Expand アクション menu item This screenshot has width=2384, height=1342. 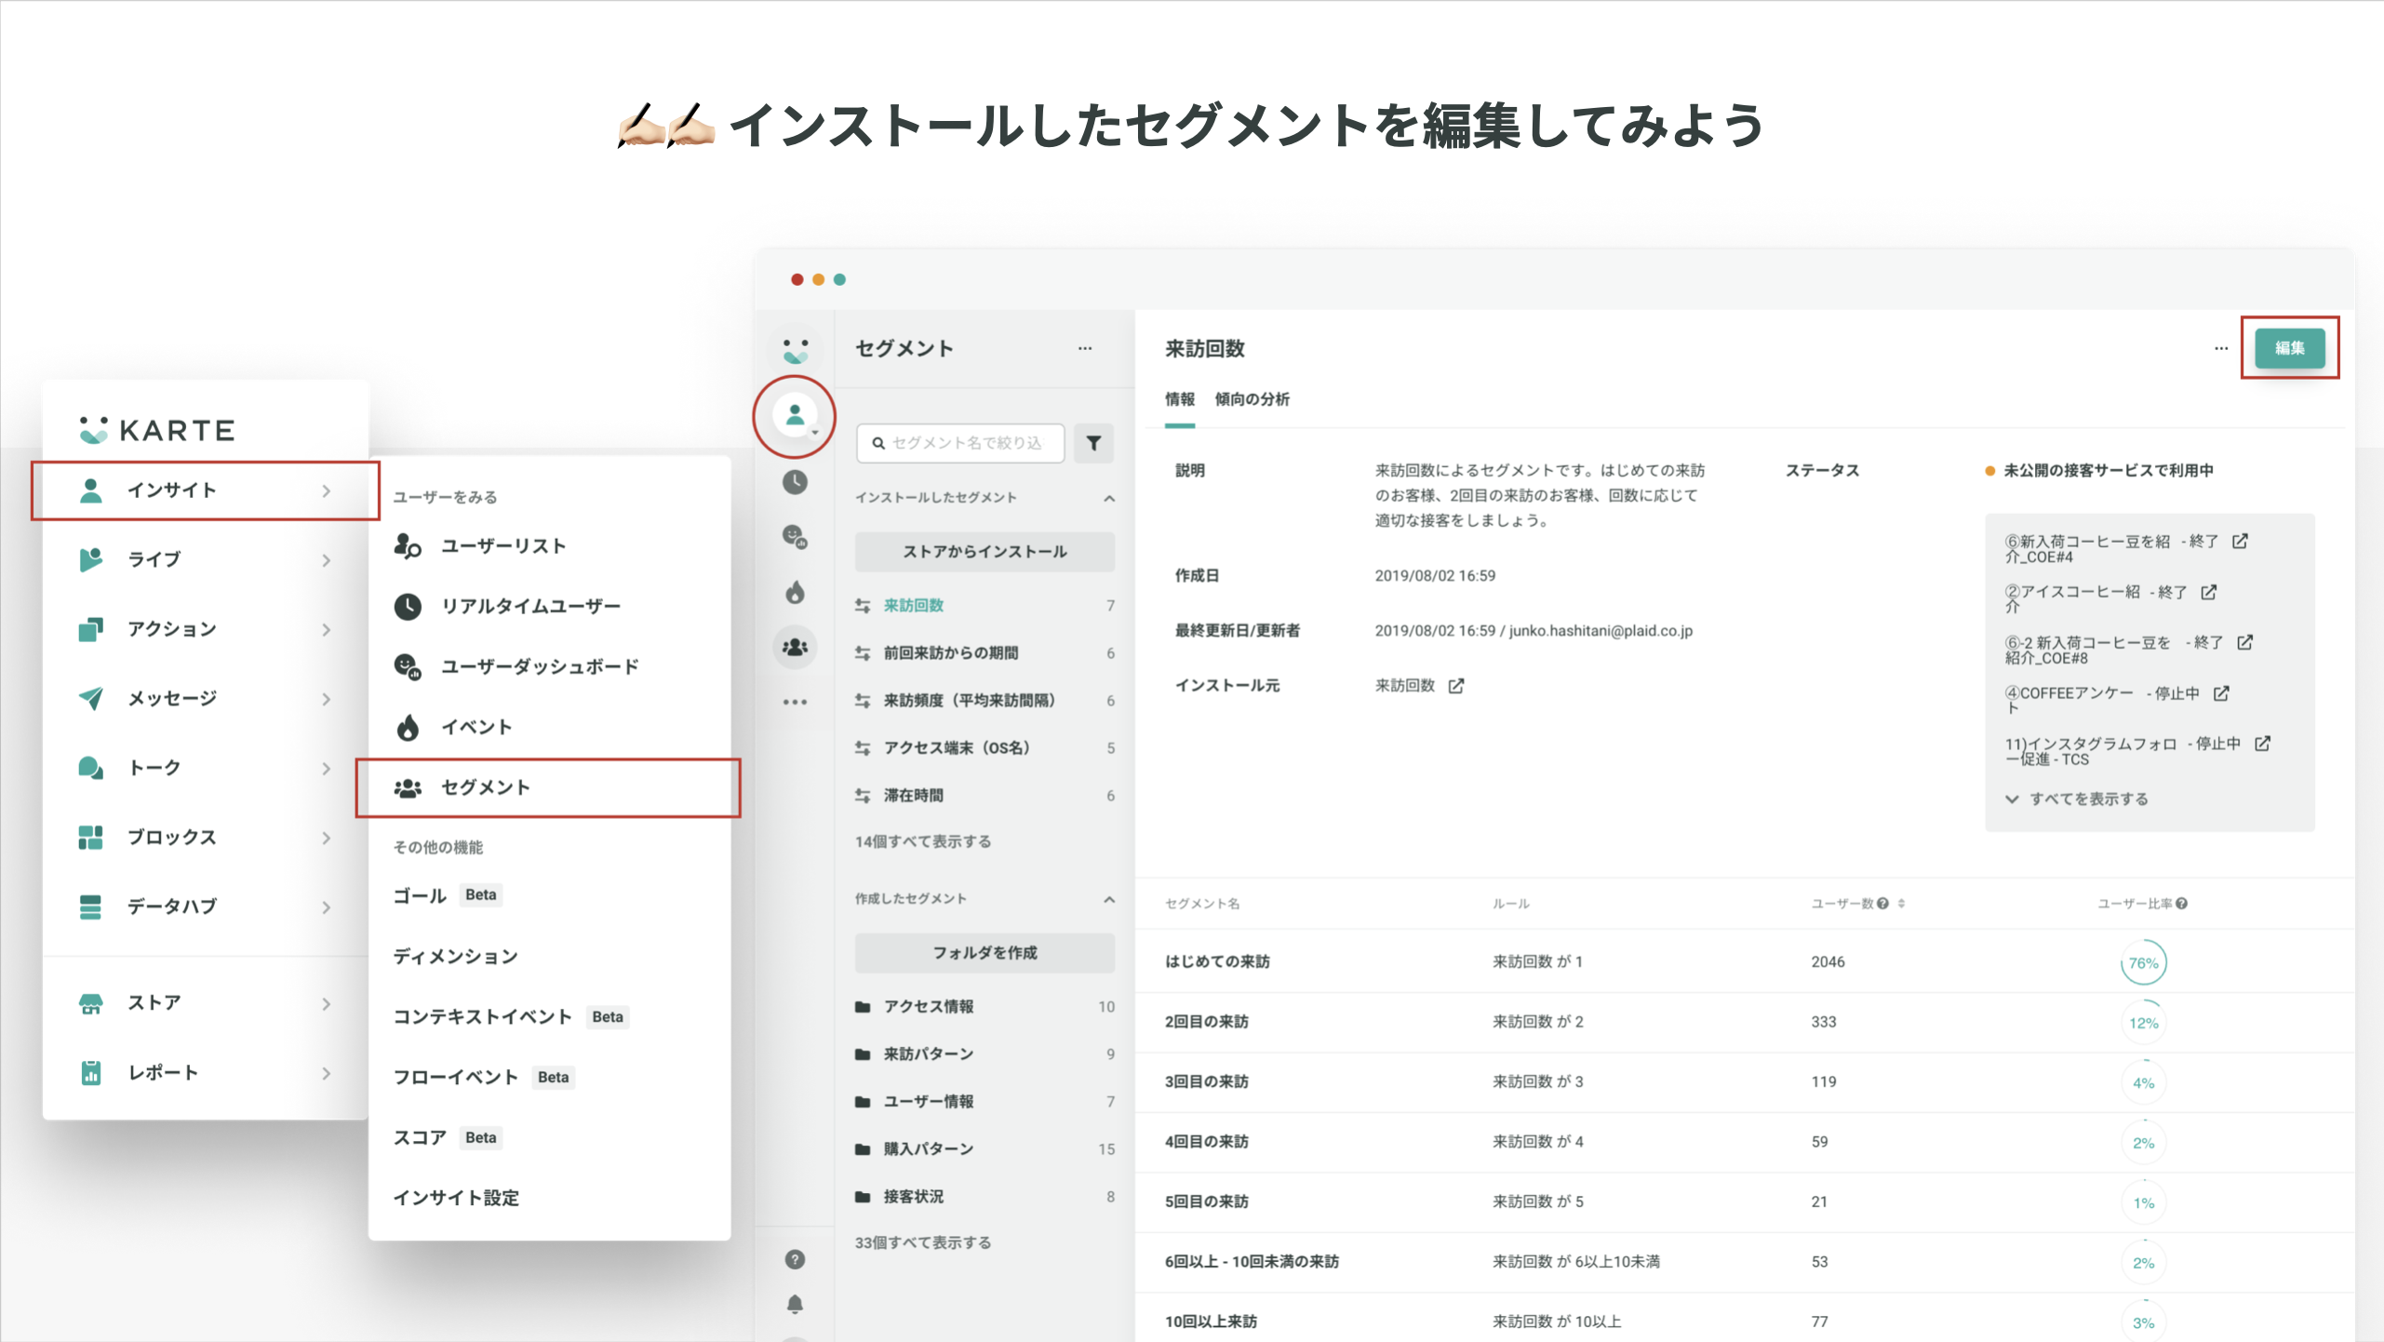[206, 629]
